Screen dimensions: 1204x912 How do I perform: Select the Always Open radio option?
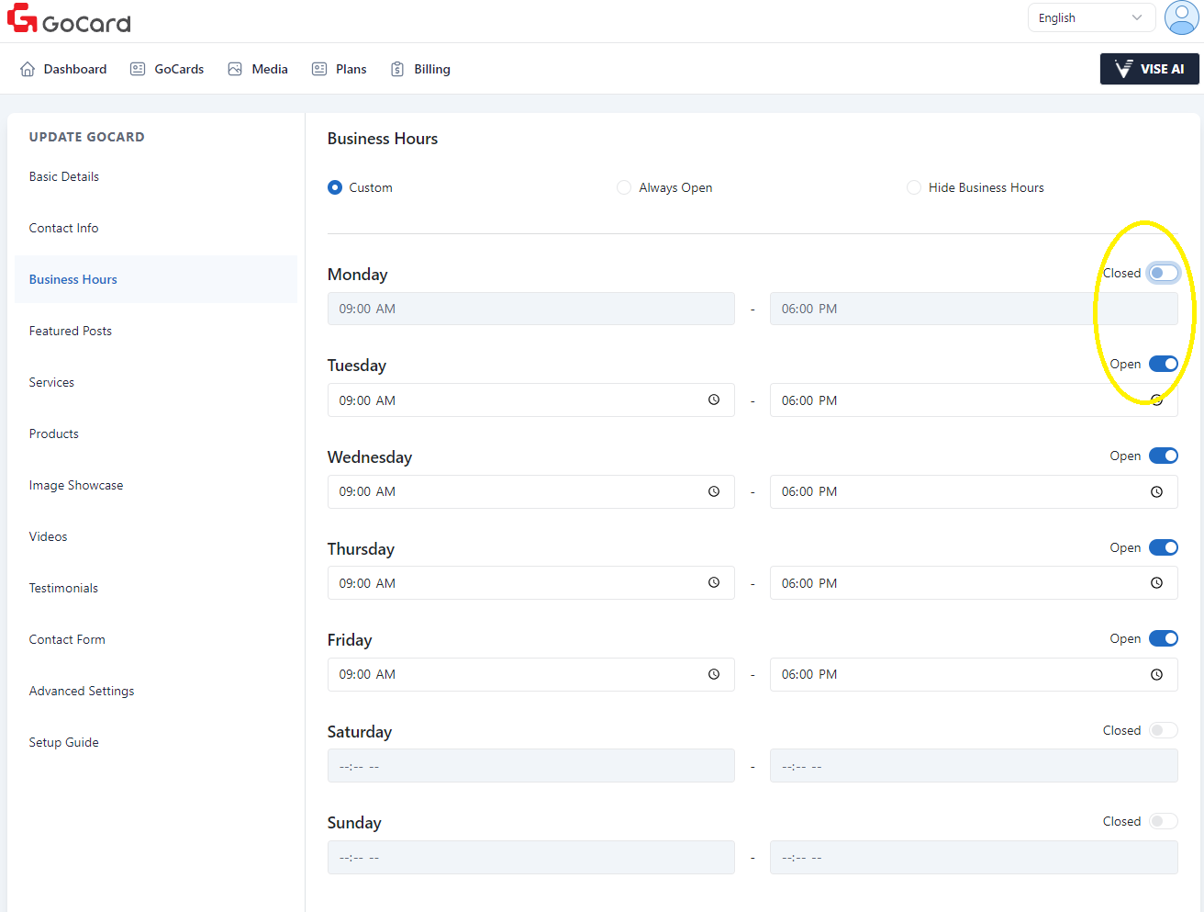click(x=624, y=187)
